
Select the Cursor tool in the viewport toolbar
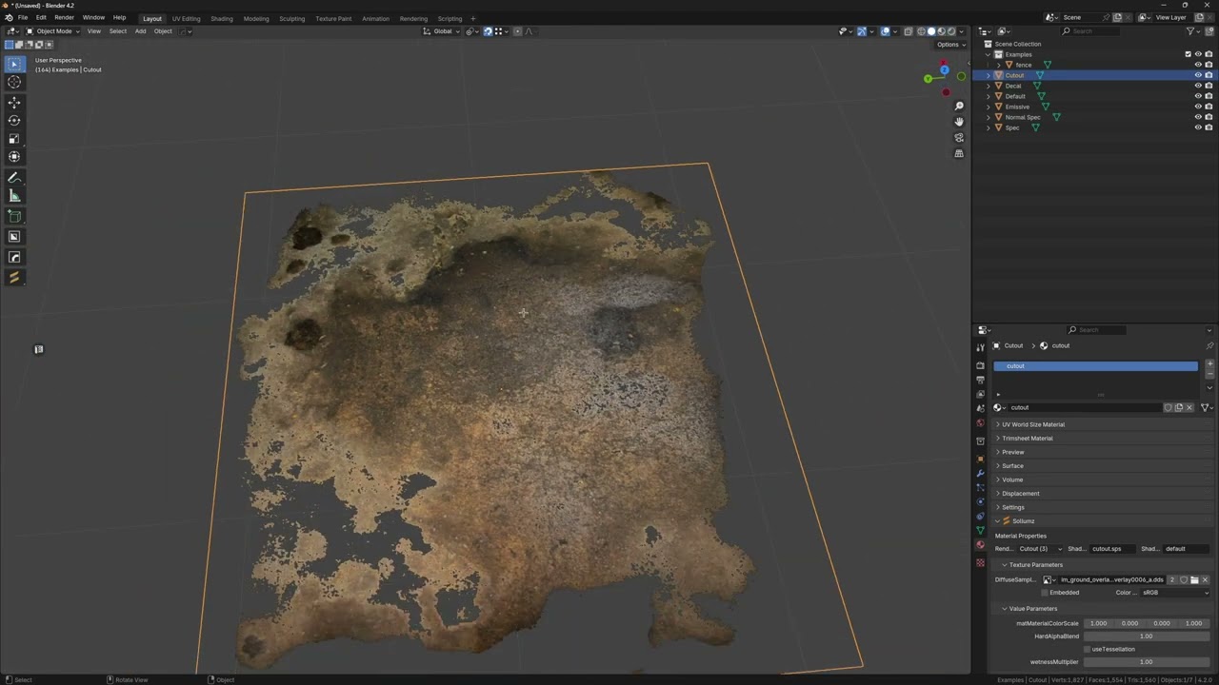tap(14, 82)
